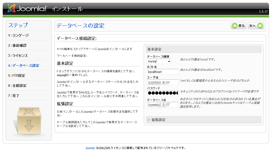Click hint text ほとんどの場合は'localhost'です
The width and height of the screenshot is (272, 154).
(201, 70)
